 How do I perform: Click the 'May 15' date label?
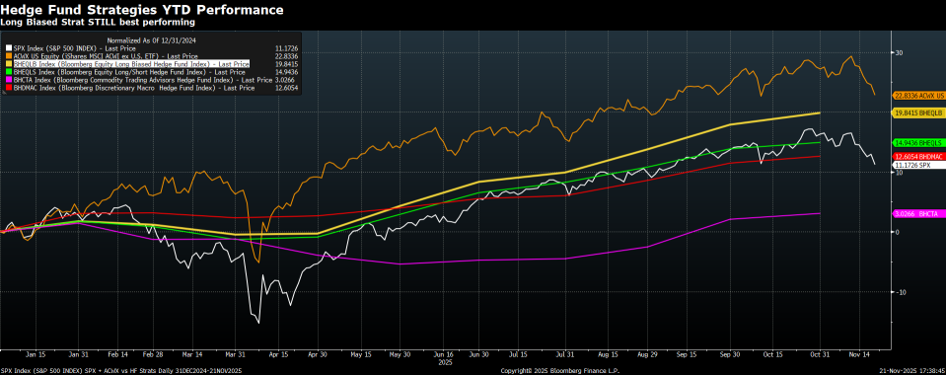pos(360,354)
